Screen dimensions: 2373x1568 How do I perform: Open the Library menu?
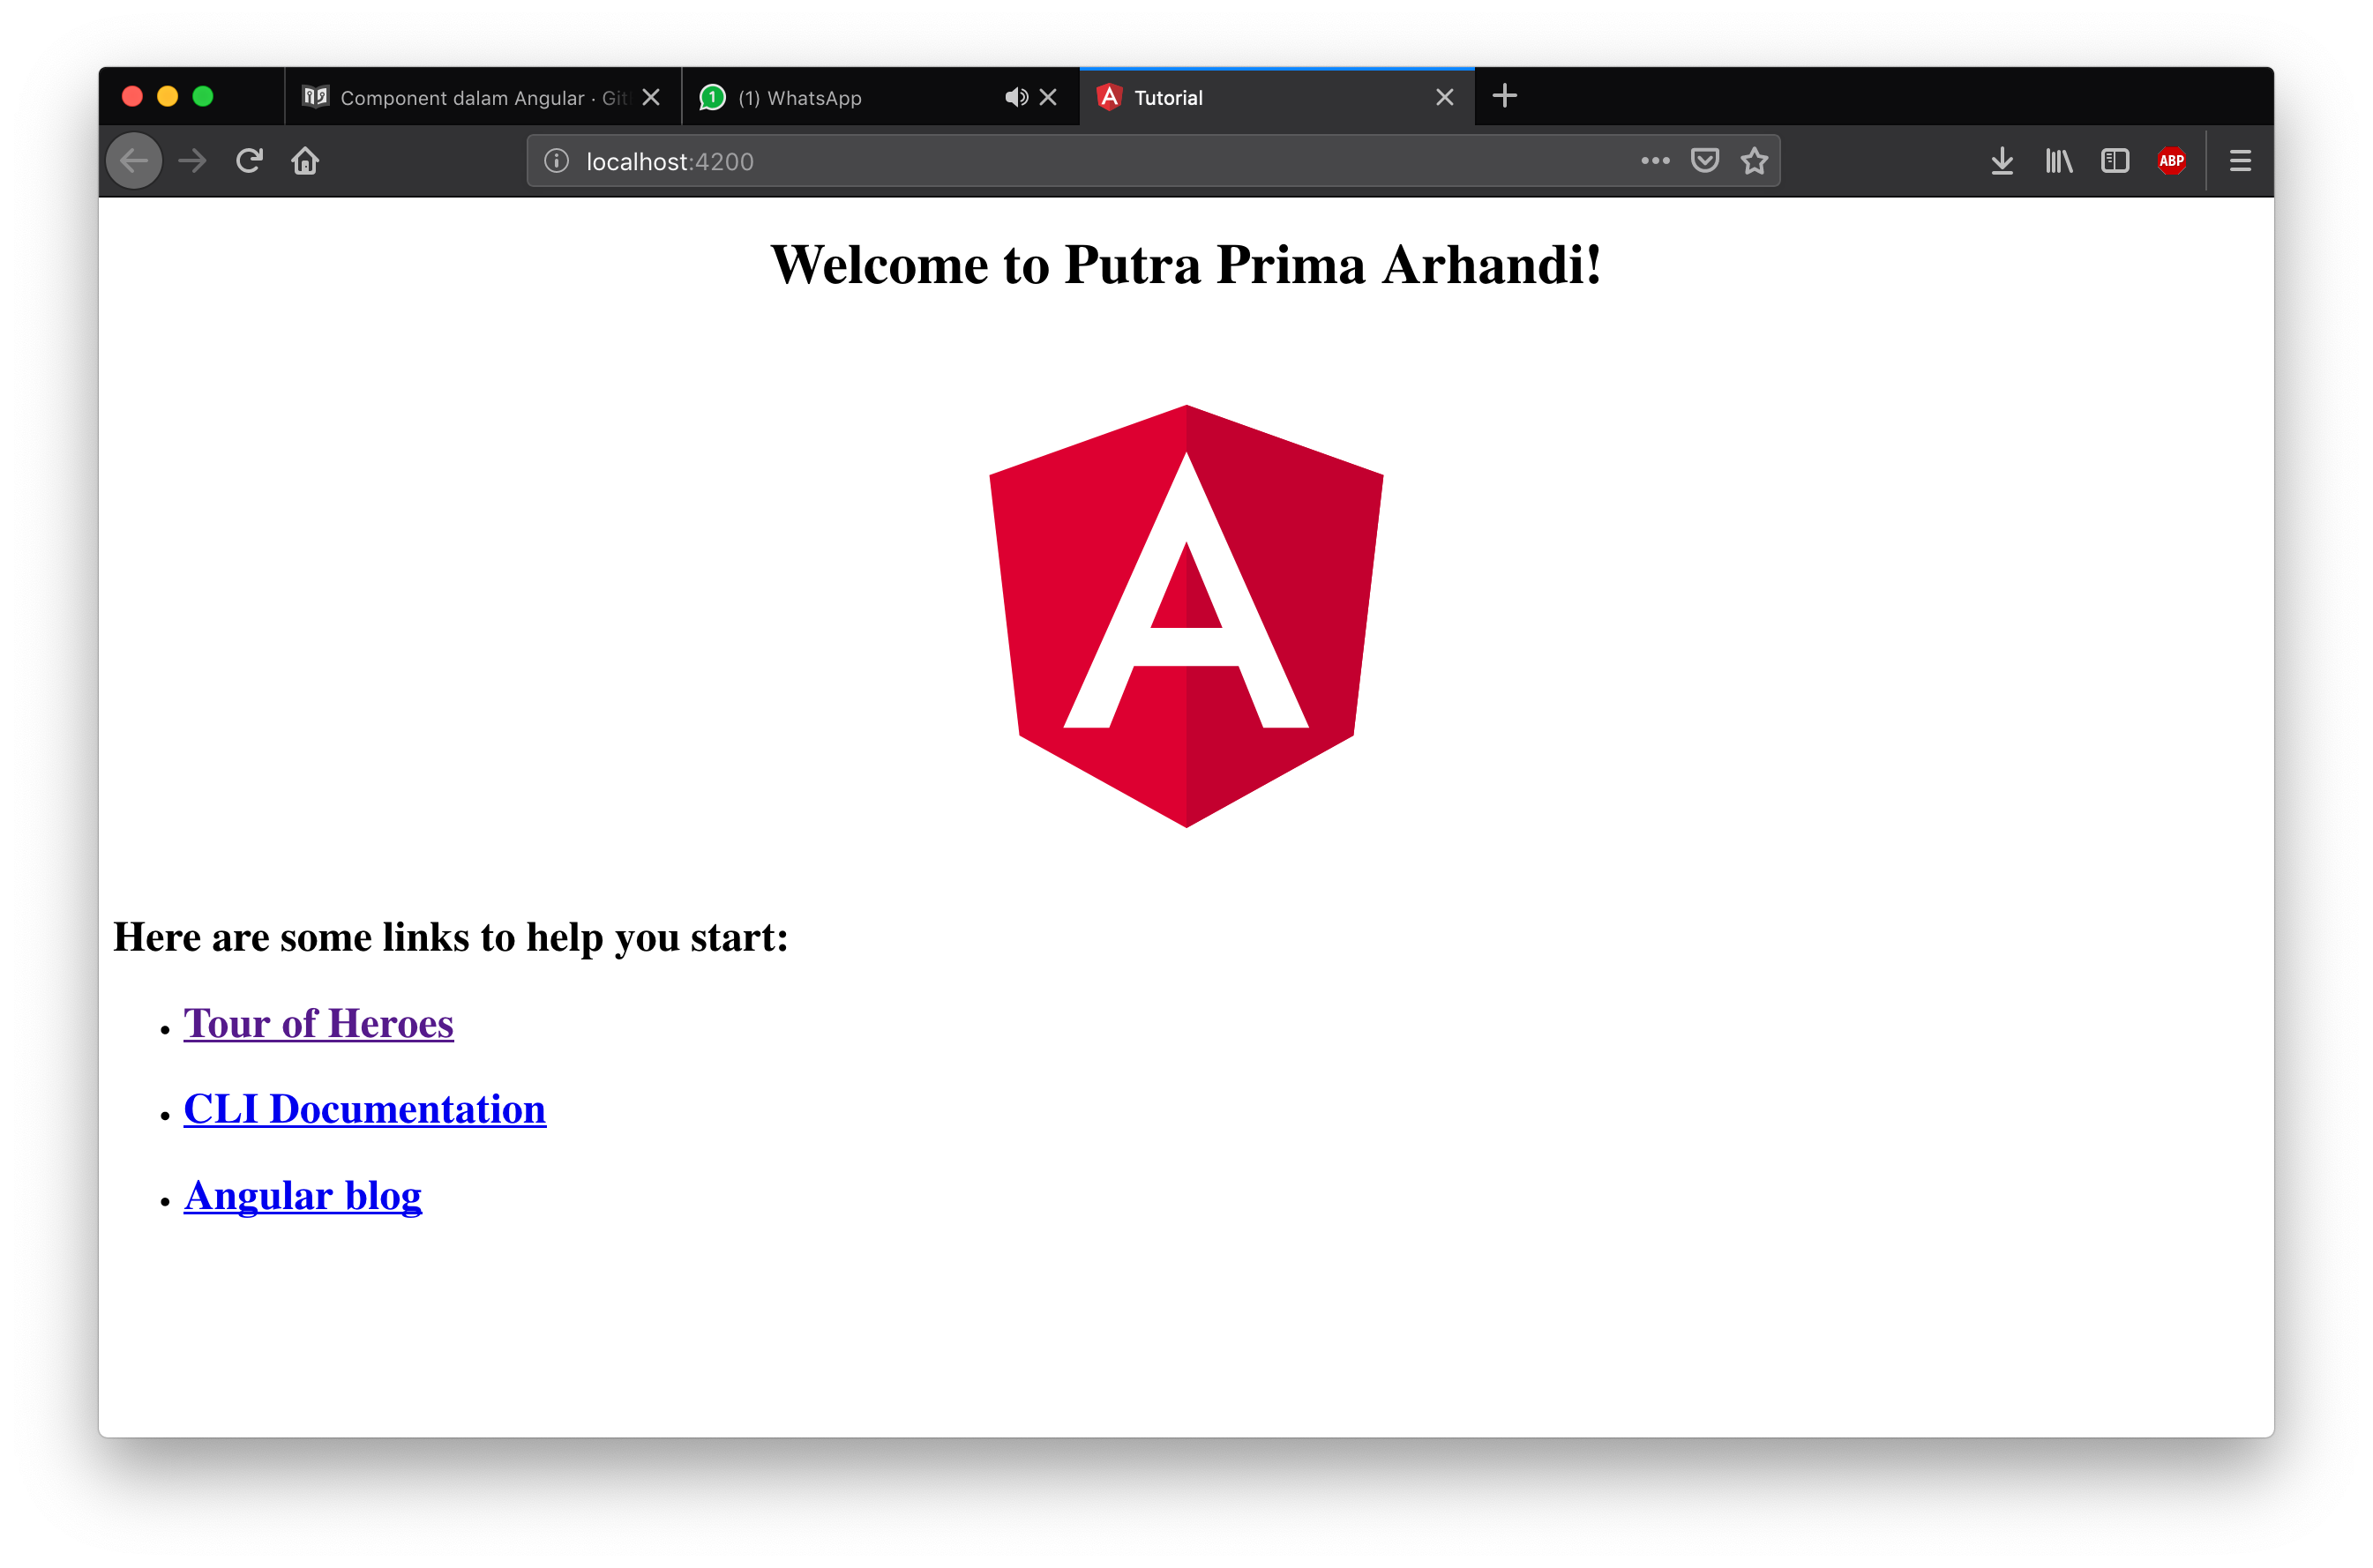tap(2058, 161)
